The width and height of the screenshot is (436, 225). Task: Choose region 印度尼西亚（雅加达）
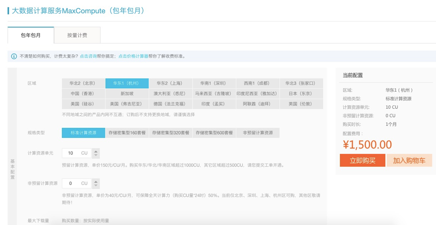pyautogui.click(x=258, y=94)
